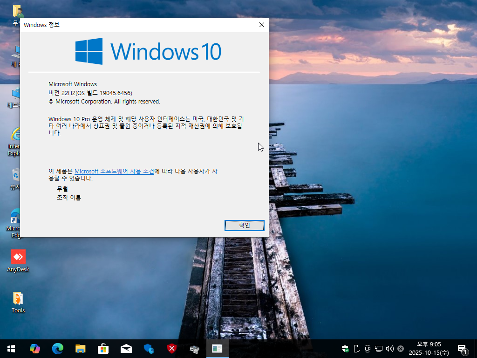Launch Copilot from the taskbar
This screenshot has width=477, height=358.
tap(34, 349)
